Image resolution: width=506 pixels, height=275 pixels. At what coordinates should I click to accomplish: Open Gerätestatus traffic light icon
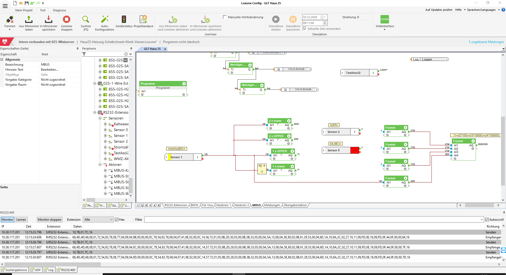pyautogui.click(x=124, y=20)
